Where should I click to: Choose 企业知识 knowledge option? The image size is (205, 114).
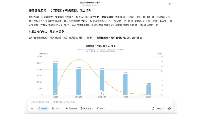tap(71, 109)
